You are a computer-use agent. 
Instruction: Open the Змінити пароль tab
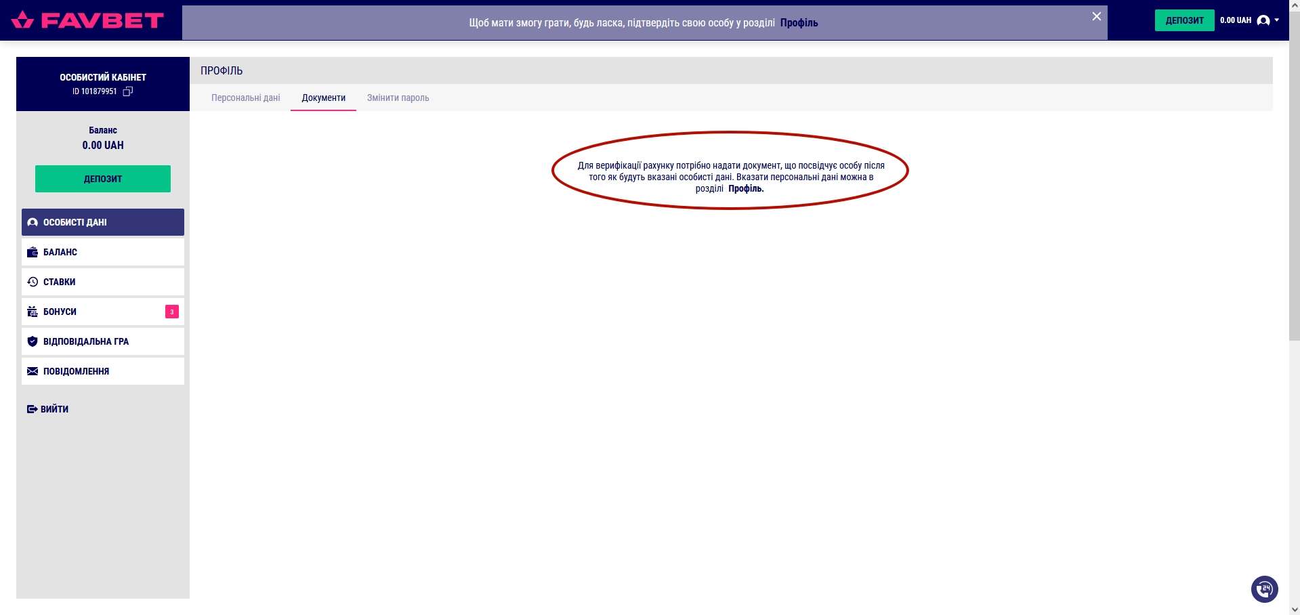(398, 98)
